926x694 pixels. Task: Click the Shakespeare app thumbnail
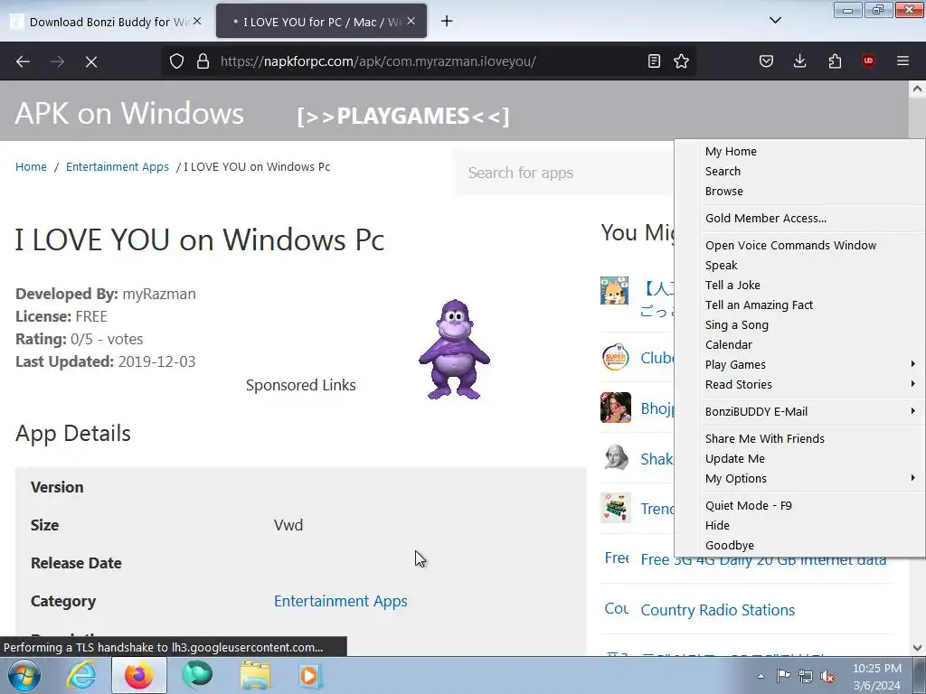(615, 458)
